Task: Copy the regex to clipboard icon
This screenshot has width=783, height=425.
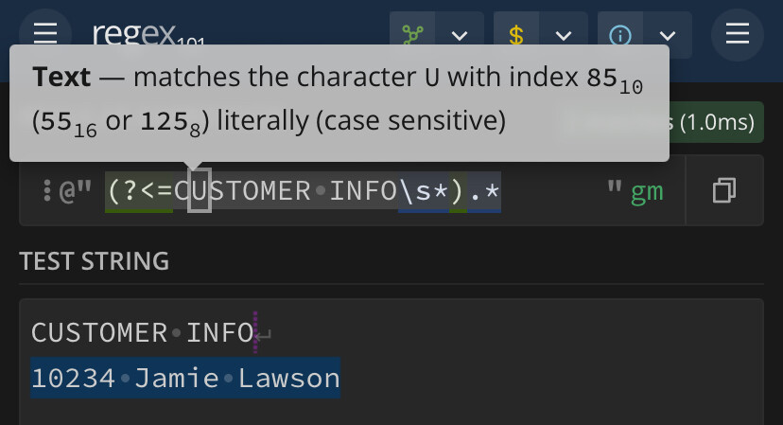Action: pyautogui.click(x=724, y=190)
